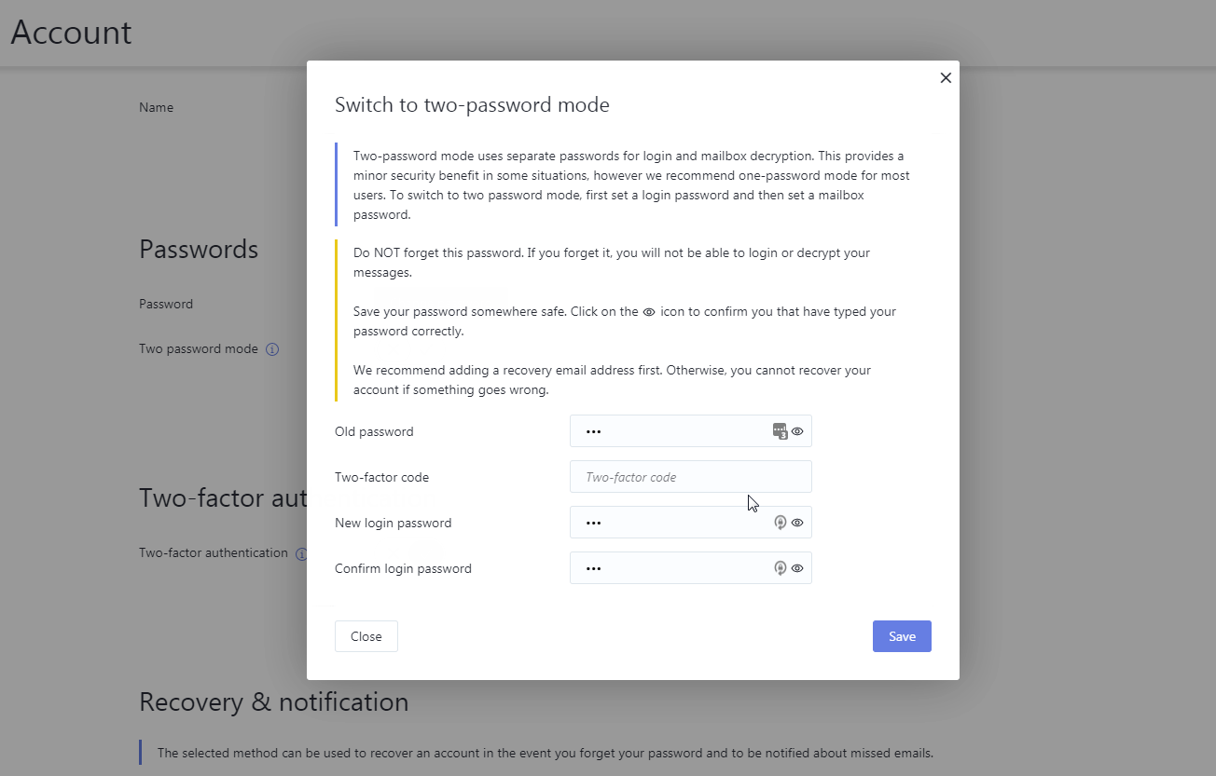Image resolution: width=1216 pixels, height=776 pixels.
Task: Click the 'Two-factor code' label
Action: pyautogui.click(x=382, y=477)
